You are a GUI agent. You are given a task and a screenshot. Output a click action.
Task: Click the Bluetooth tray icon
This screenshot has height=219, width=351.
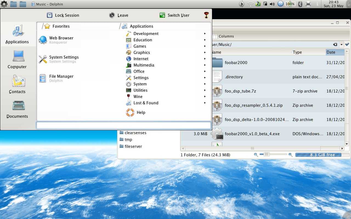pos(300,4)
